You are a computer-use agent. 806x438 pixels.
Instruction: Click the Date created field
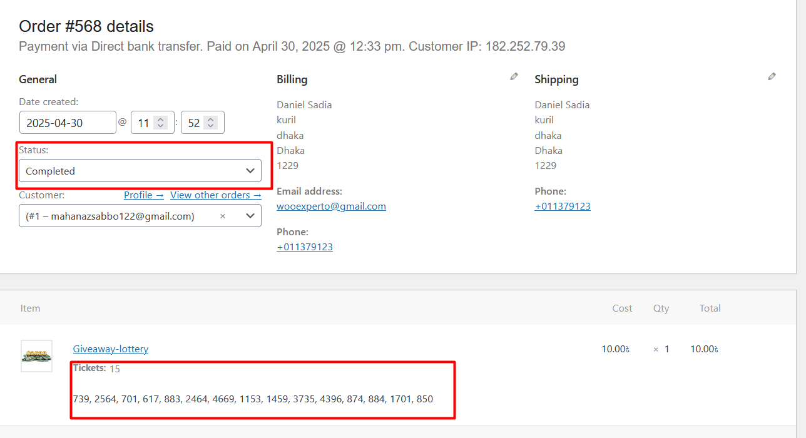(68, 123)
